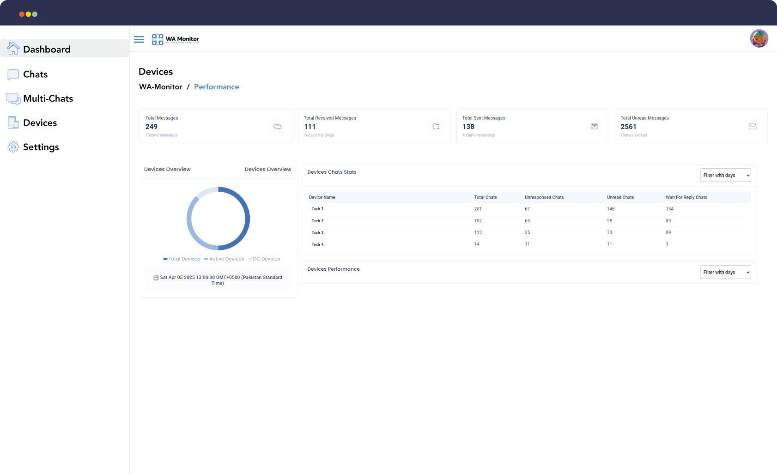Open Dashboard from the sidebar
The height and width of the screenshot is (474, 777).
tap(46, 49)
